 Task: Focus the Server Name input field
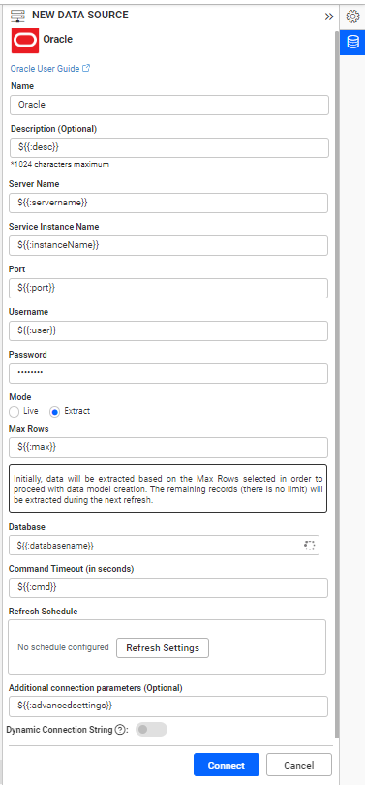[x=168, y=203]
